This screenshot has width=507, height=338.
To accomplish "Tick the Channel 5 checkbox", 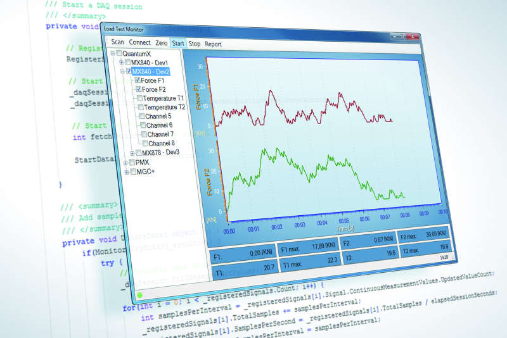I will click(141, 116).
